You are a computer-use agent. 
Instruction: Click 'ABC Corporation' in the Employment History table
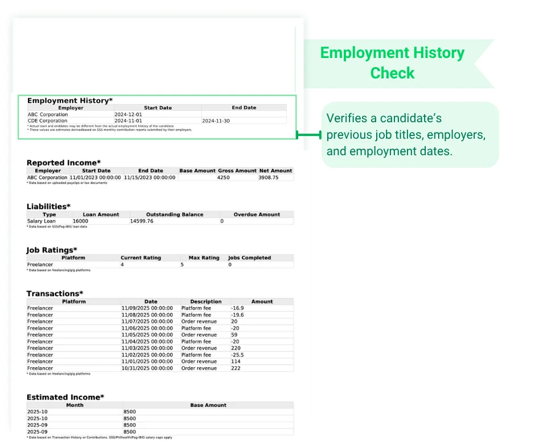tap(48, 114)
